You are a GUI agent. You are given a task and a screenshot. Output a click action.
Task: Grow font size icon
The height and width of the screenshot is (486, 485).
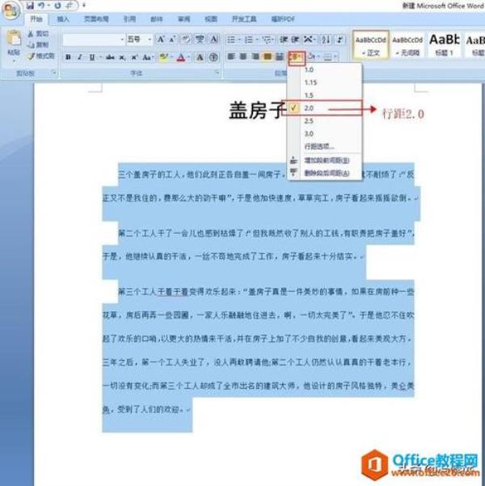point(161,40)
